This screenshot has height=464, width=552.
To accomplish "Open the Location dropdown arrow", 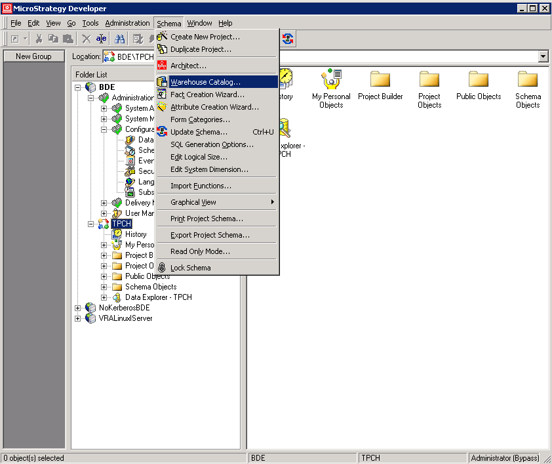I will tap(543, 57).
